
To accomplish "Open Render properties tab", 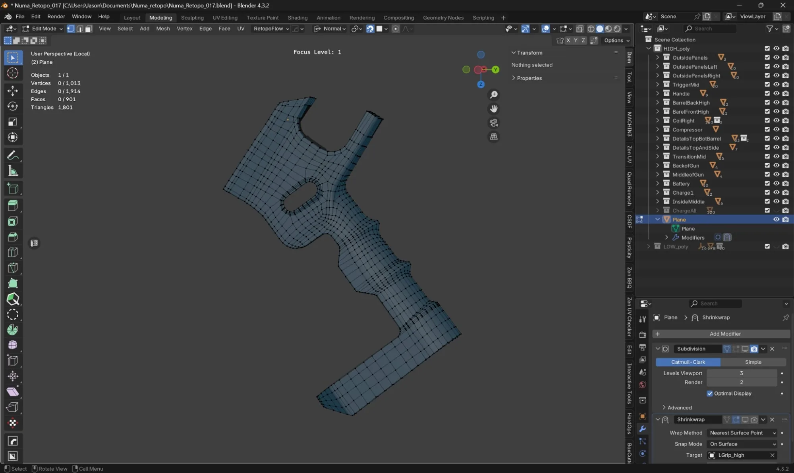I will [642, 335].
